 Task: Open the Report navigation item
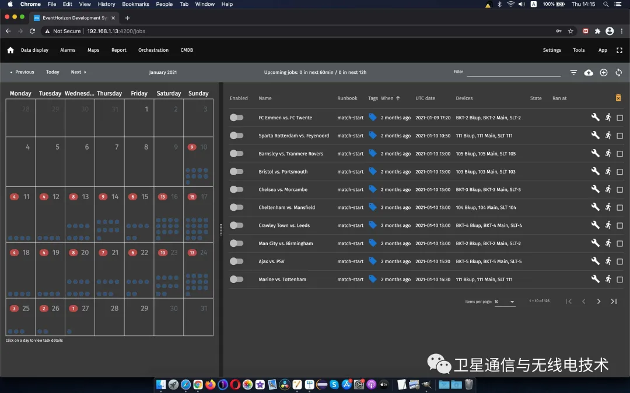point(118,50)
